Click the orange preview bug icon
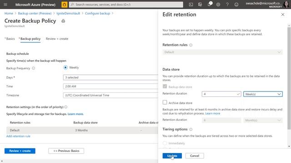The image size is (291, 163). coord(65,5)
